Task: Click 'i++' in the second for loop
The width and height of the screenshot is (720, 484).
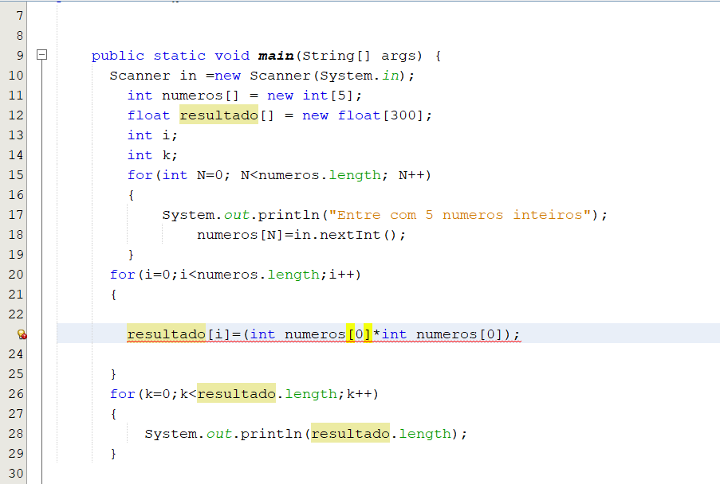Action: pyautogui.click(x=341, y=275)
